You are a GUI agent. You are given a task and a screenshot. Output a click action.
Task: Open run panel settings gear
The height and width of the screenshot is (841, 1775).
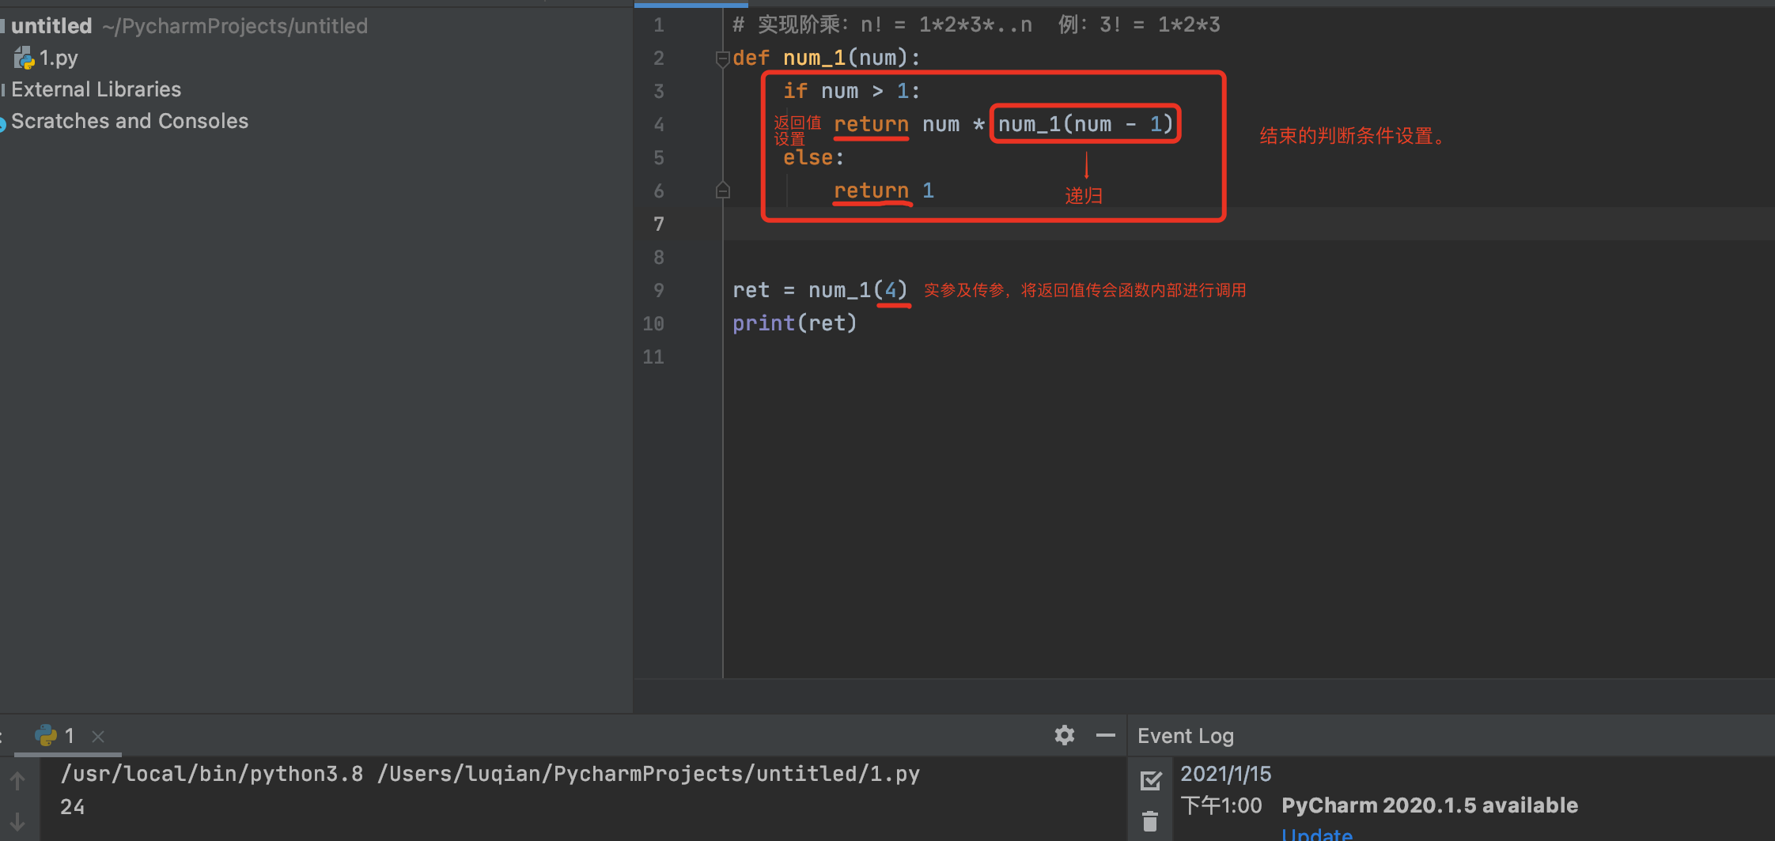1065,735
